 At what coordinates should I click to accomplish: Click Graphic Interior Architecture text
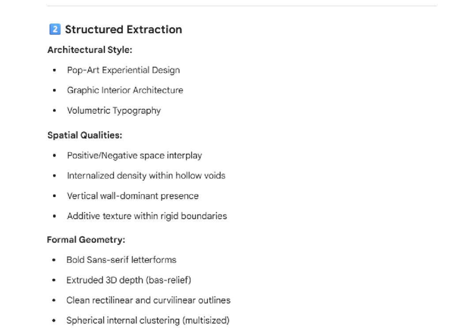125,90
